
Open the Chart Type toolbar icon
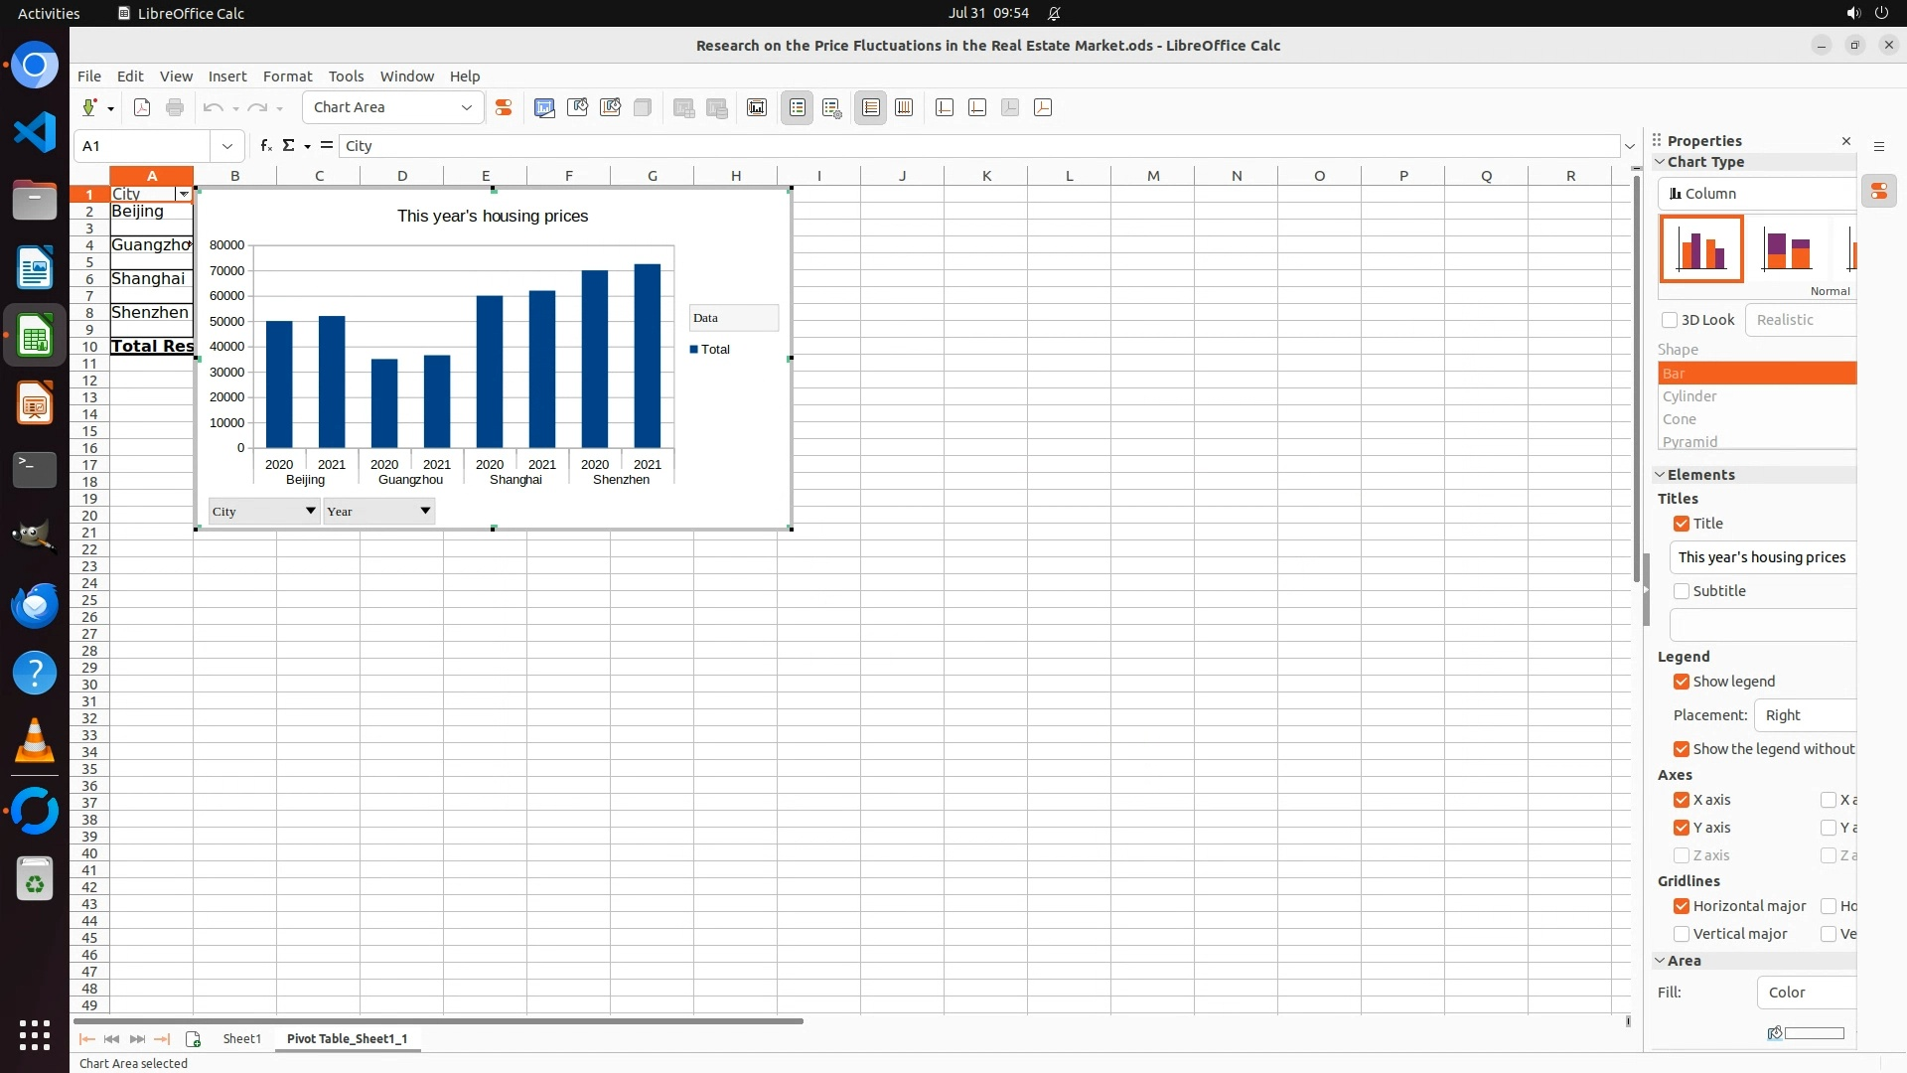(x=544, y=108)
